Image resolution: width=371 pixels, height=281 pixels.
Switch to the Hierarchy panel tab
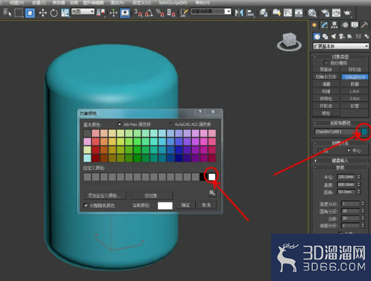(x=334, y=25)
